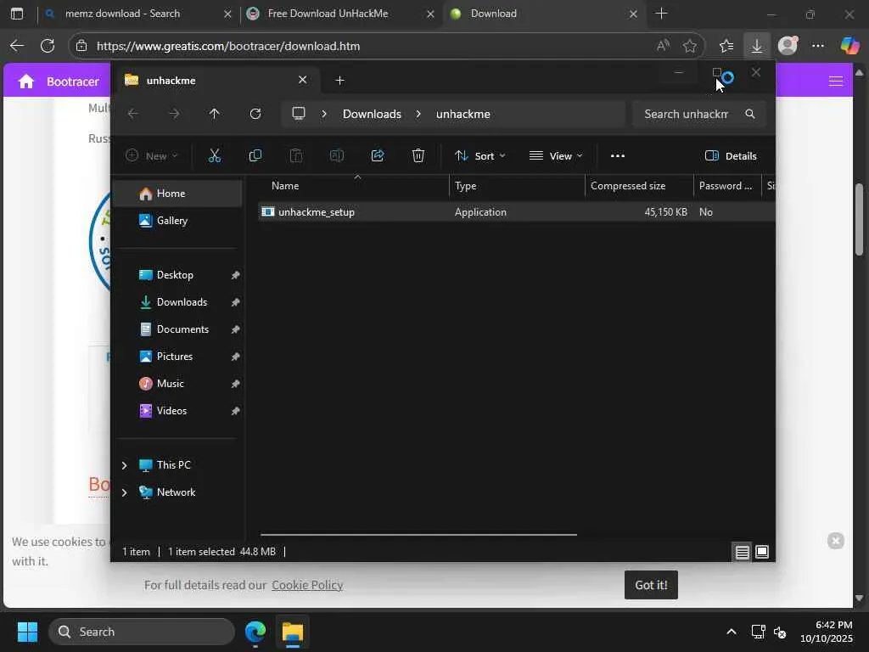869x652 pixels.
Task: Dismiss cookie banner with round X icon
Action: click(835, 541)
